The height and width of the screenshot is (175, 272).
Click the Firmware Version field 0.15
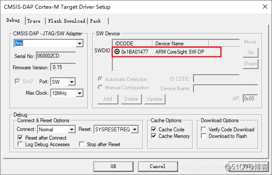(x=63, y=67)
